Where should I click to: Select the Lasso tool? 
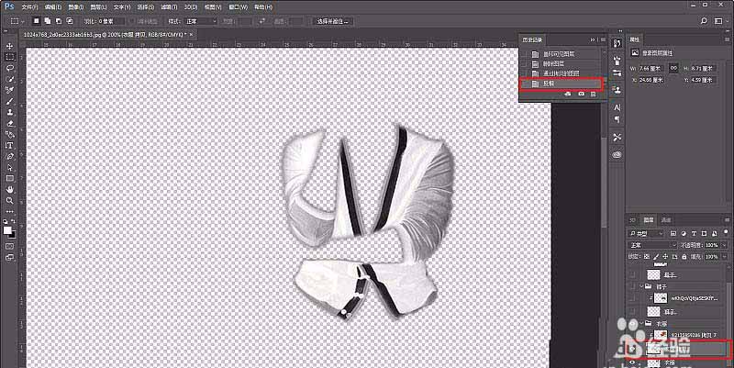point(9,68)
